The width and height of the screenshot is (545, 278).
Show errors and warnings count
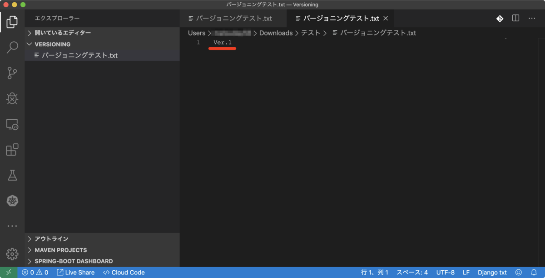[x=35, y=273]
